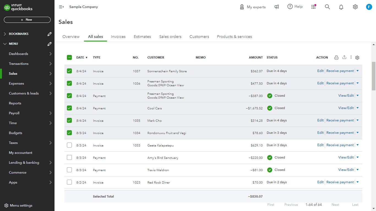Image resolution: width=376 pixels, height=211 pixels.
Task: Open the megaphone announcements icon
Action: pos(277,7)
